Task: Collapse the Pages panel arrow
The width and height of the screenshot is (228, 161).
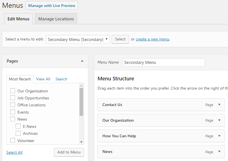Action: (82, 61)
